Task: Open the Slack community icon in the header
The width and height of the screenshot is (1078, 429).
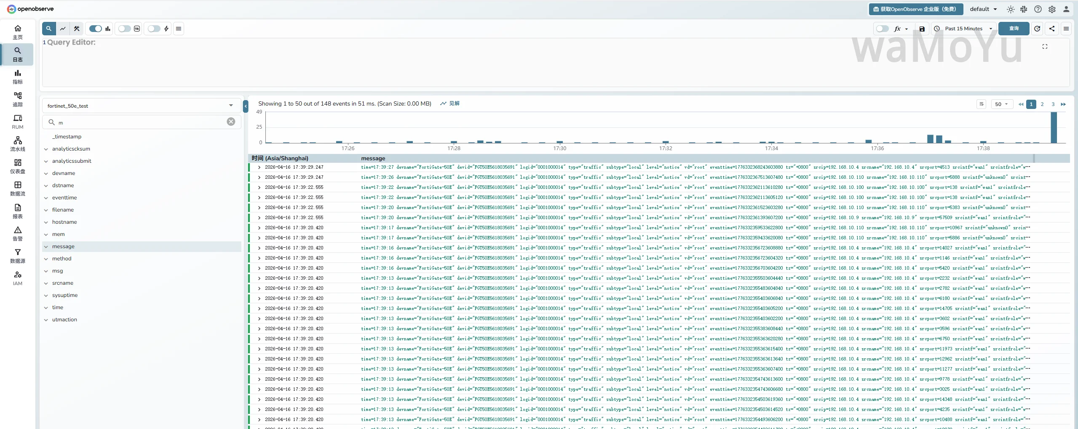Action: (1024, 9)
